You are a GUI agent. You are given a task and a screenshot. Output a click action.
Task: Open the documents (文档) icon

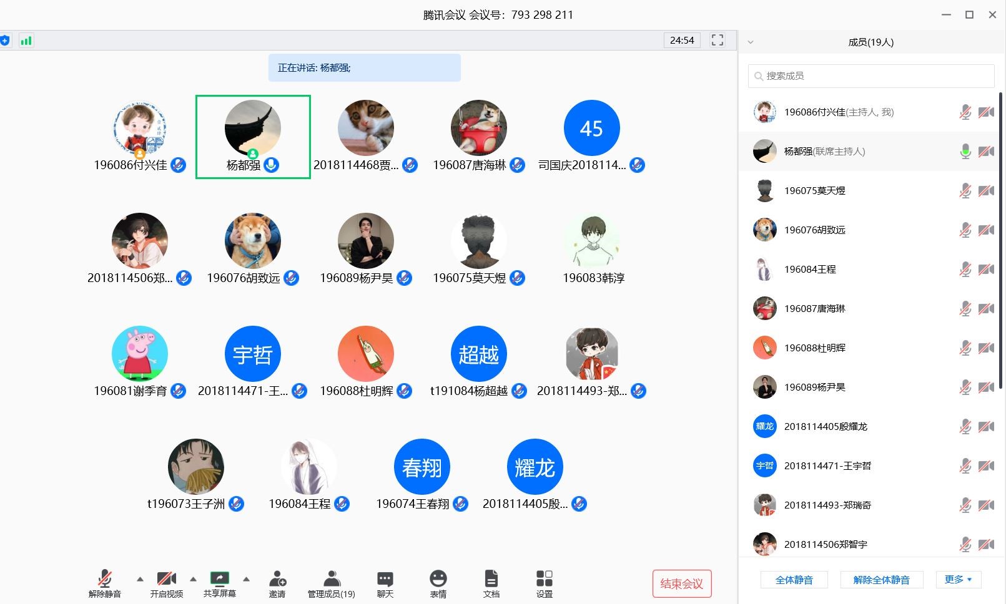(491, 579)
